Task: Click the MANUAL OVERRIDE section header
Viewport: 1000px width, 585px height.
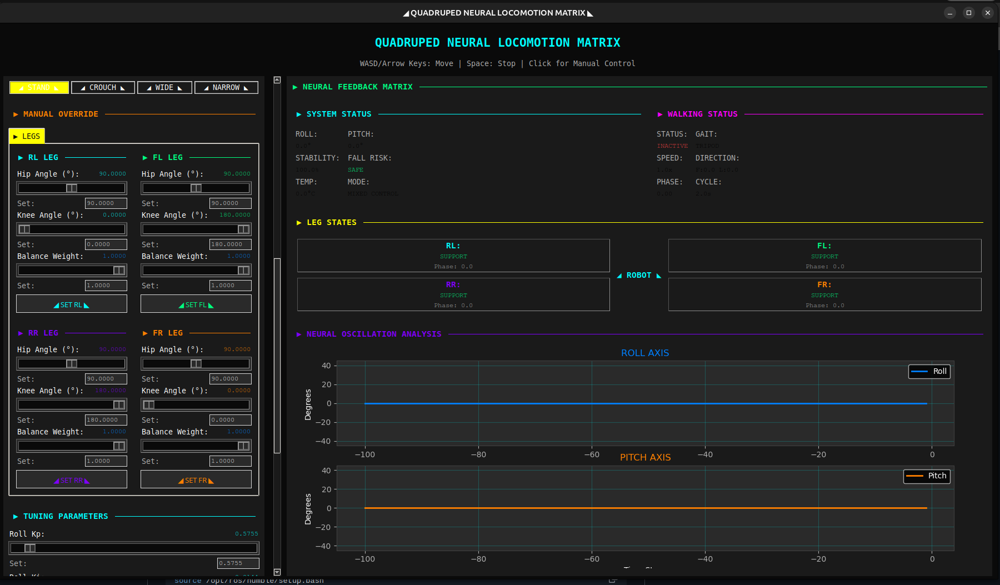Action: (x=61, y=114)
